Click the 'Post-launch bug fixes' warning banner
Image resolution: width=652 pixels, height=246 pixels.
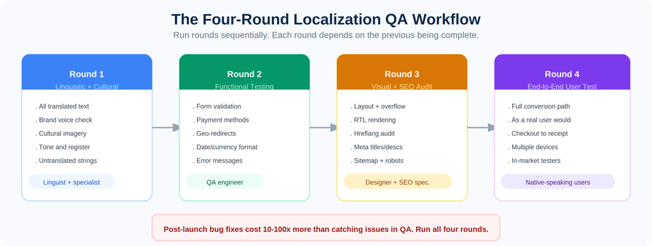click(326, 228)
